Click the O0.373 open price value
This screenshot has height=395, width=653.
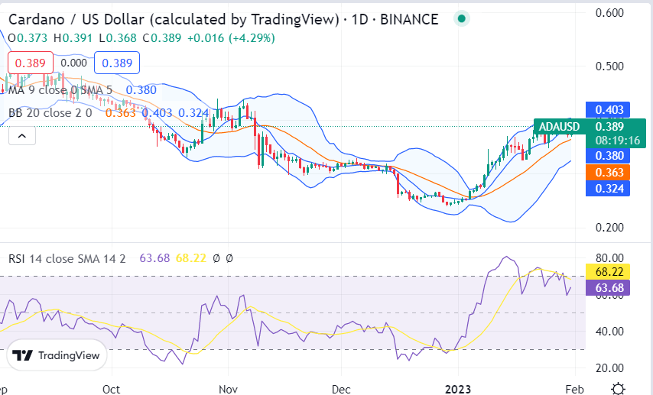pyautogui.click(x=28, y=38)
